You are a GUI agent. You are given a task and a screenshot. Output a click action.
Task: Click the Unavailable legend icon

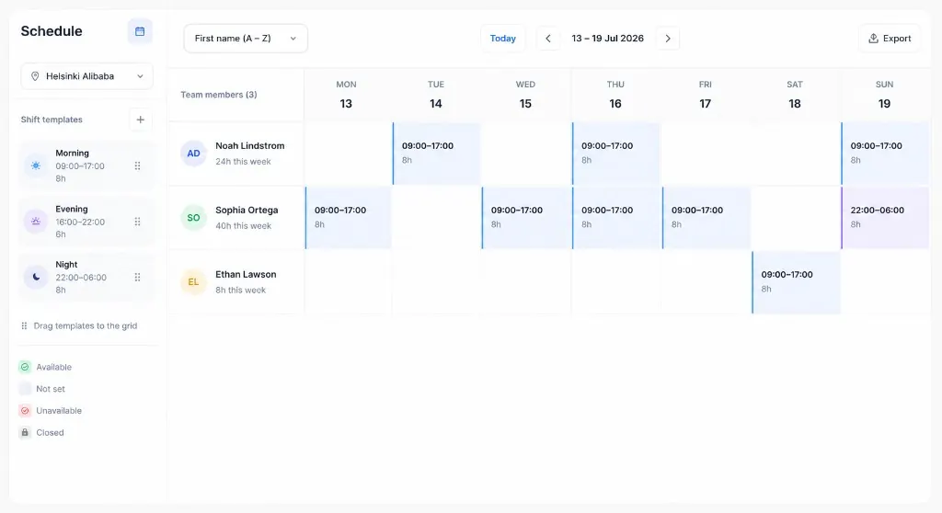click(25, 411)
